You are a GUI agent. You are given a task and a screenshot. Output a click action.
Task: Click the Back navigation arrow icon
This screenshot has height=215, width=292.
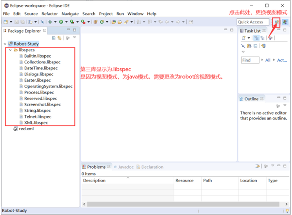tap(167, 22)
